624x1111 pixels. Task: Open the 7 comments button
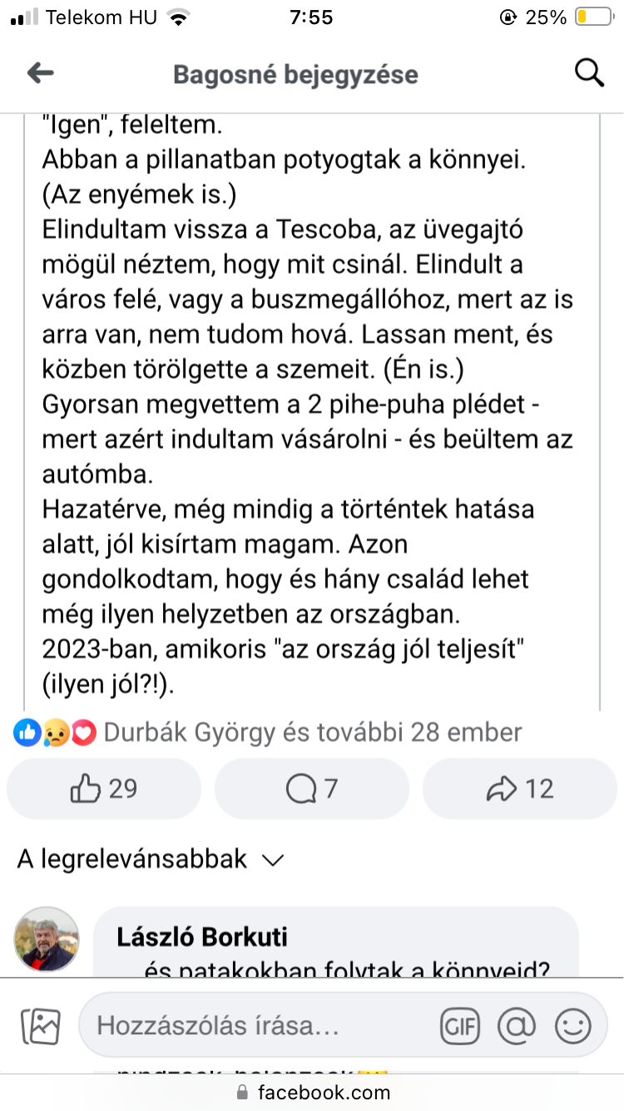(312, 789)
